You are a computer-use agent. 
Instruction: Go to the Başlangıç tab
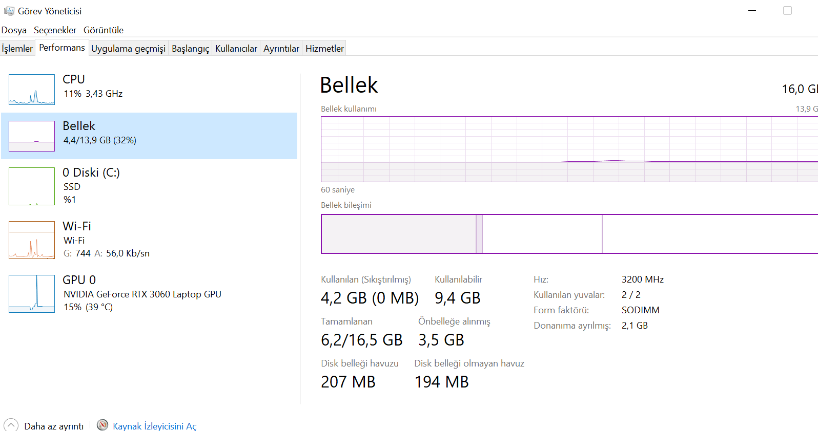click(190, 49)
